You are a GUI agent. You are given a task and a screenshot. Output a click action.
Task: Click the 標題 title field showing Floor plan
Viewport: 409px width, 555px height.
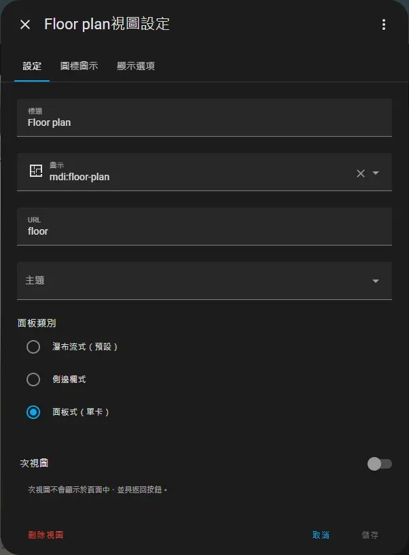[x=204, y=117]
